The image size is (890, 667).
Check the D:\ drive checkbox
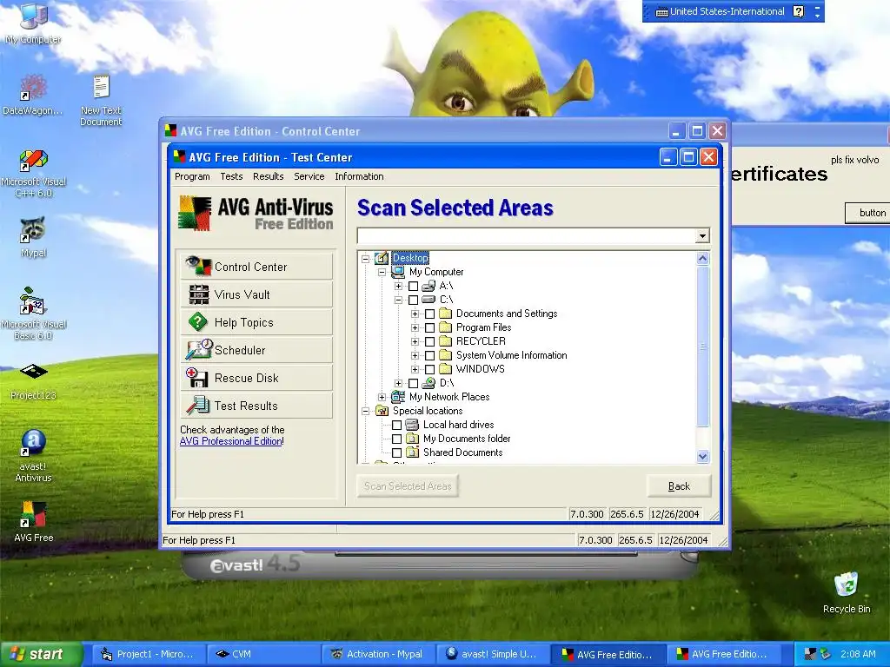413,383
